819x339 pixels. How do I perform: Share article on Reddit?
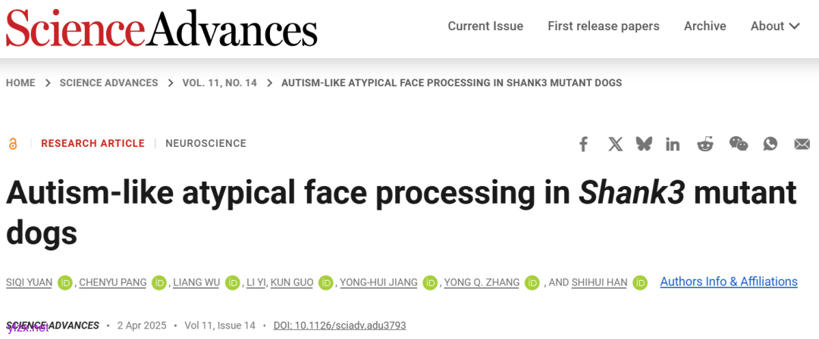pyautogui.click(x=705, y=144)
